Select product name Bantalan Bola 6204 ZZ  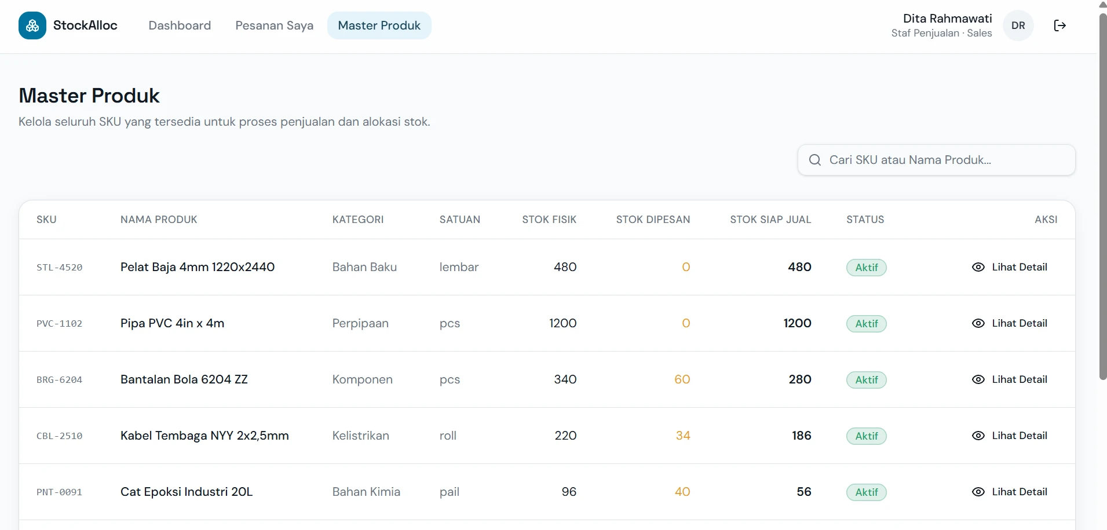pyautogui.click(x=184, y=379)
